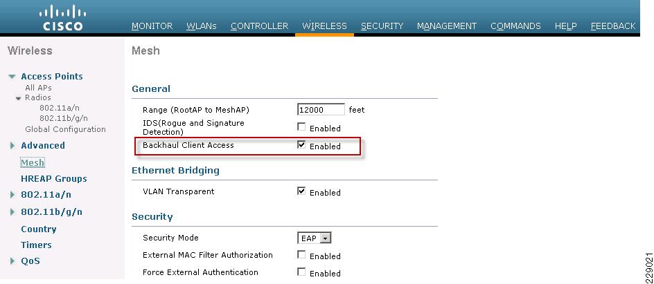The width and height of the screenshot is (654, 284).
Task: Open the Security Mode EAP dropdown
Action: 314,238
